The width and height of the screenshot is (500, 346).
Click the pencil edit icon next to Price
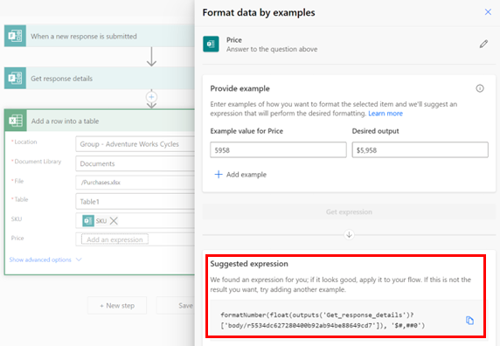[483, 44]
